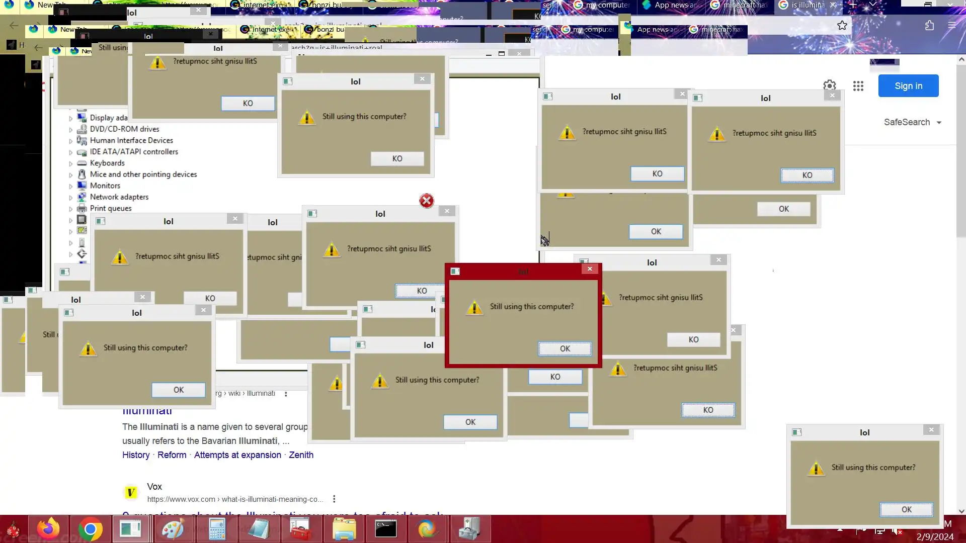Open Command Prompt from the taskbar
This screenshot has height=543, width=966.
[386, 529]
